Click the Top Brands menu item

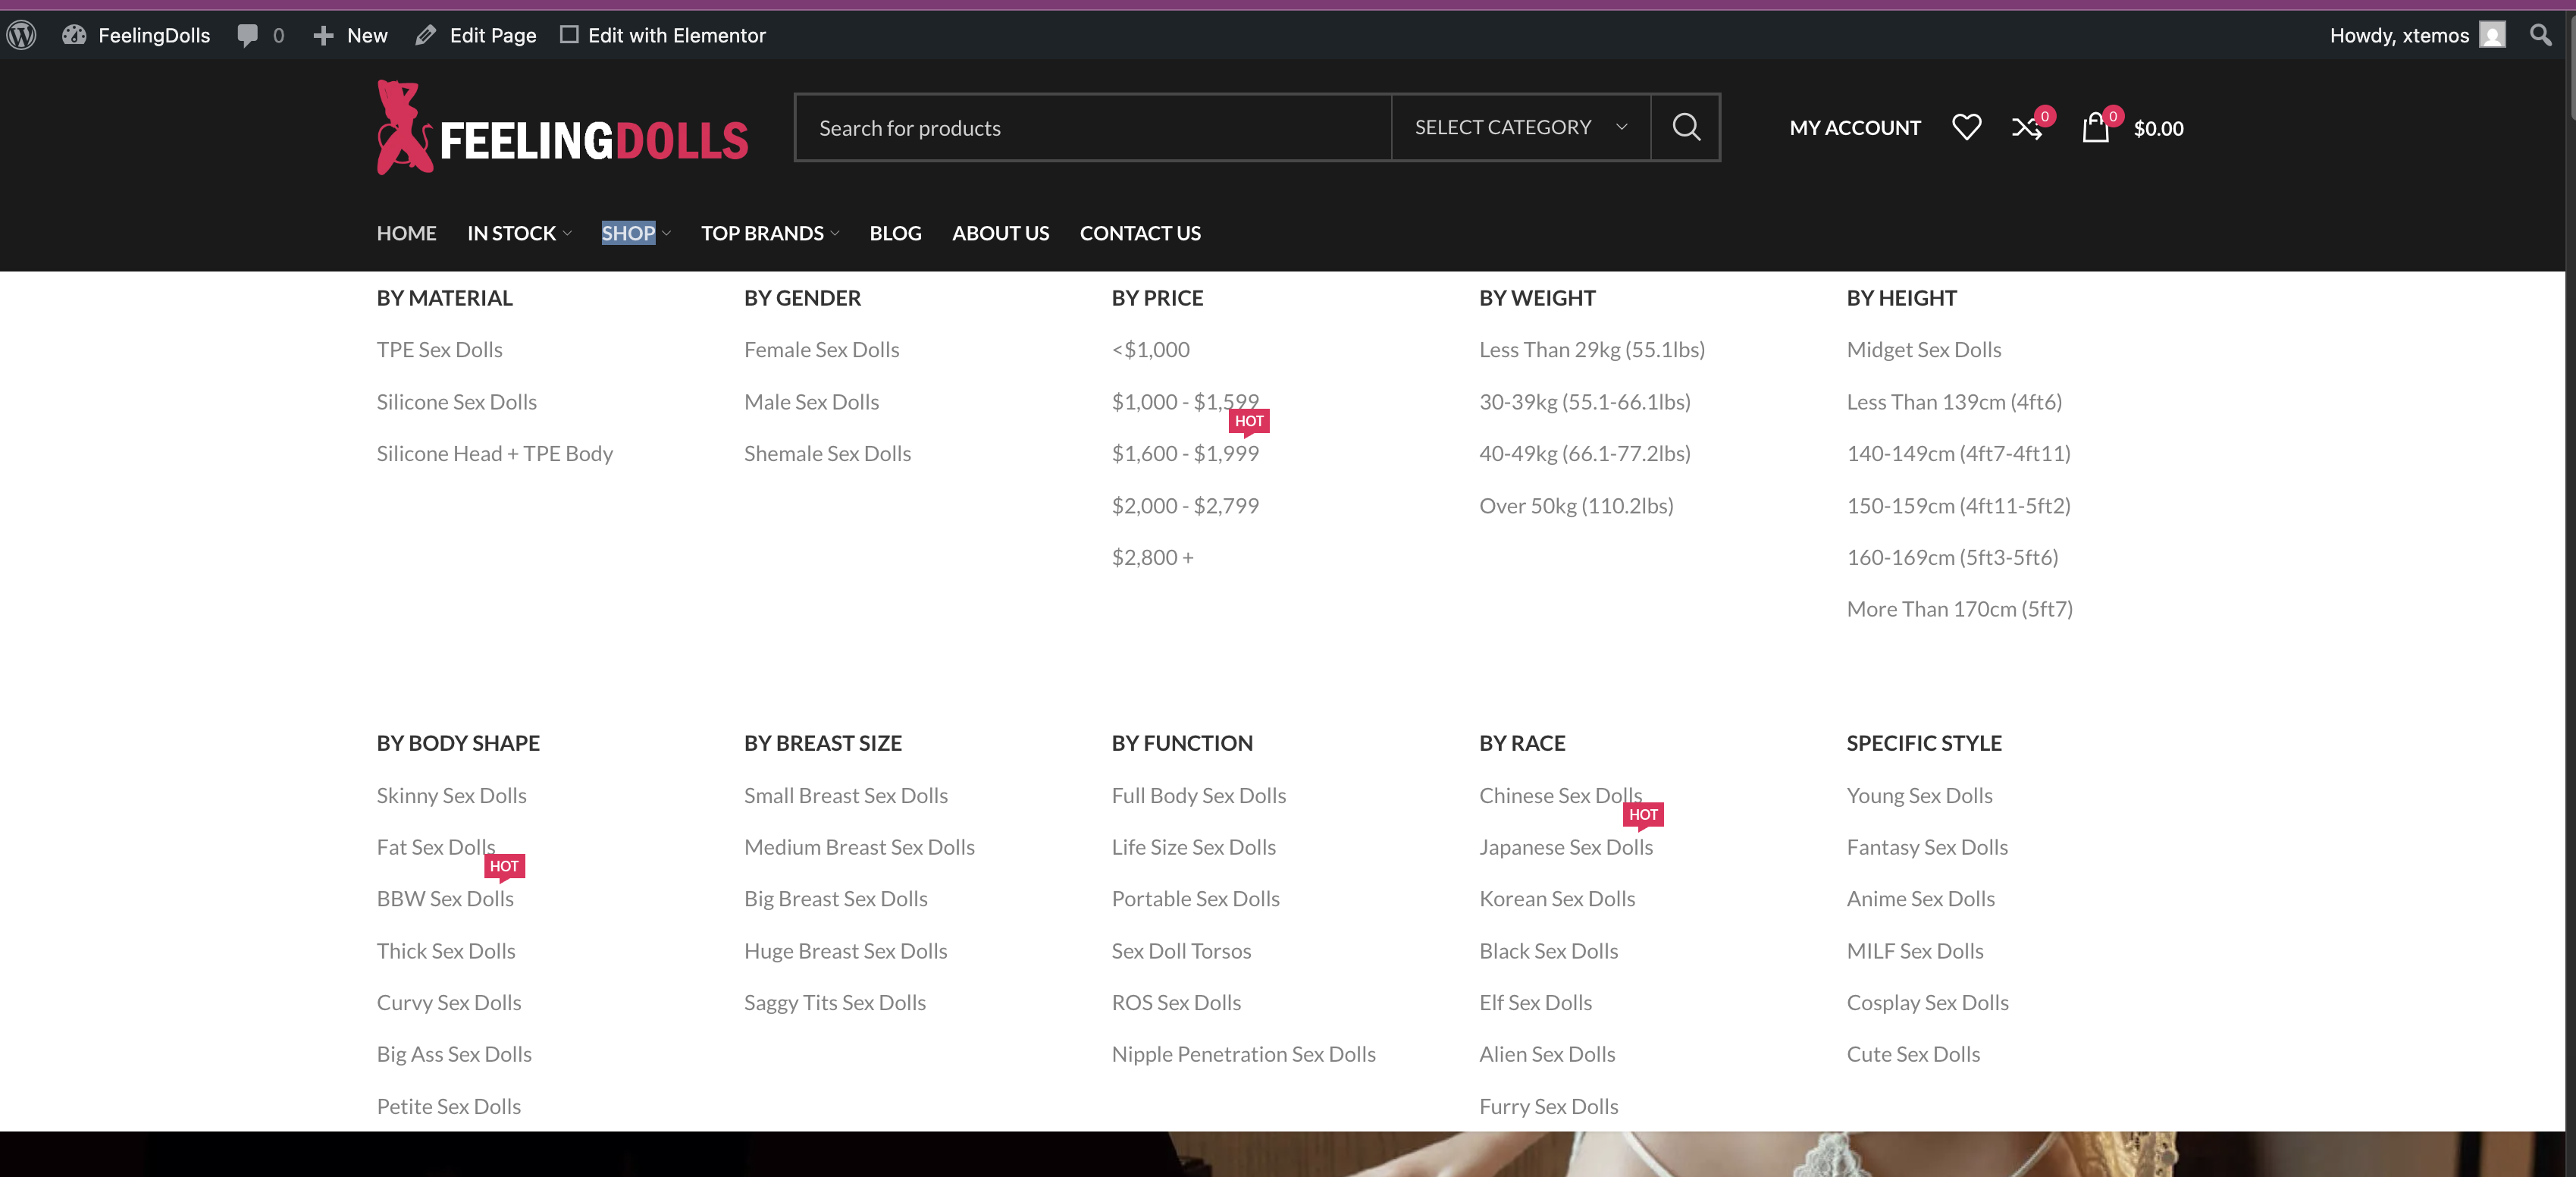coord(762,233)
